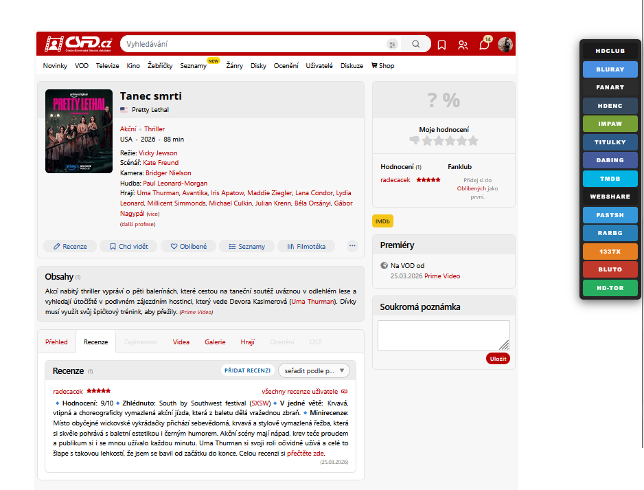This screenshot has width=644, height=490.
Task: Click the magnifier search icon
Action: click(415, 44)
